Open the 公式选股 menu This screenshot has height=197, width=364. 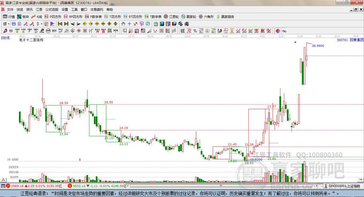(52, 10)
